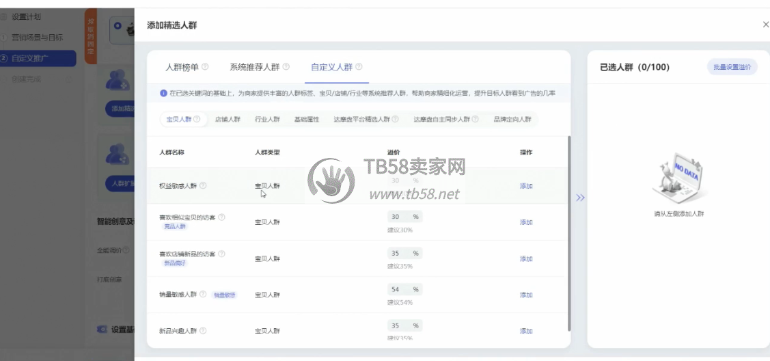The height and width of the screenshot is (361, 770).
Task: Click the question mark beside 权益敏感人群
Action: click(x=203, y=185)
